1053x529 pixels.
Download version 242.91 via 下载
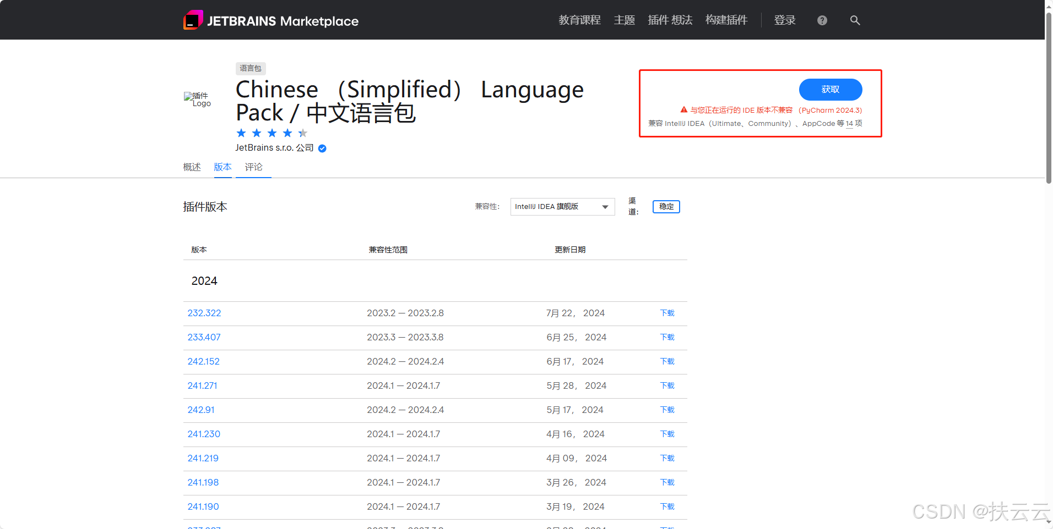point(667,410)
